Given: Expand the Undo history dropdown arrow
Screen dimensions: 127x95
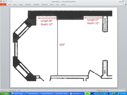Looking at the screenshot, I should 8,1.
